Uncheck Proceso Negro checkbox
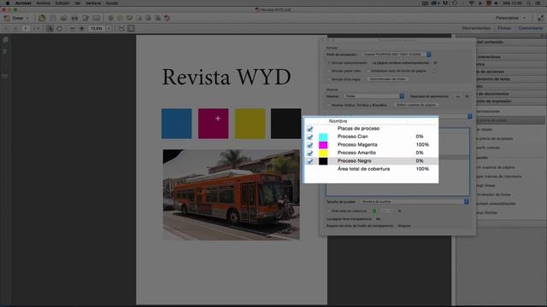Image resolution: width=547 pixels, height=307 pixels. (x=309, y=161)
